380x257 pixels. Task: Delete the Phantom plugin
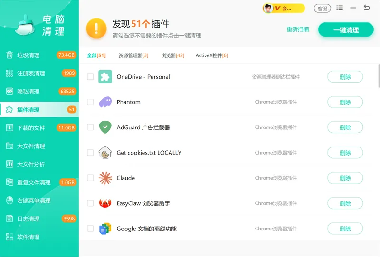[x=345, y=102]
